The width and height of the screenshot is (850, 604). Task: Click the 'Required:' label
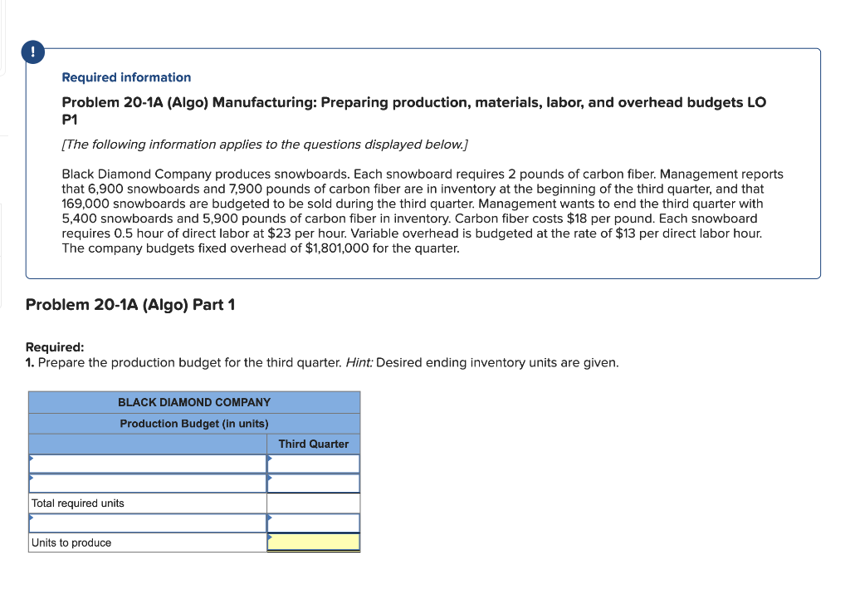tap(55, 346)
